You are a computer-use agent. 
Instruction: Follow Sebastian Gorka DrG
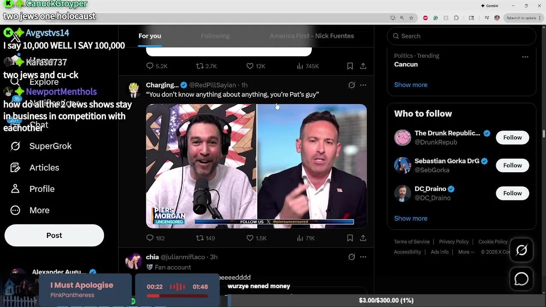tap(512, 165)
